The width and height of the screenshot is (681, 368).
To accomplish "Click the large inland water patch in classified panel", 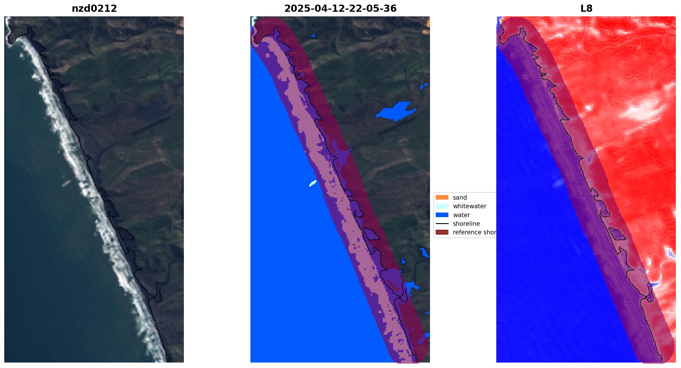I will pos(394,112).
